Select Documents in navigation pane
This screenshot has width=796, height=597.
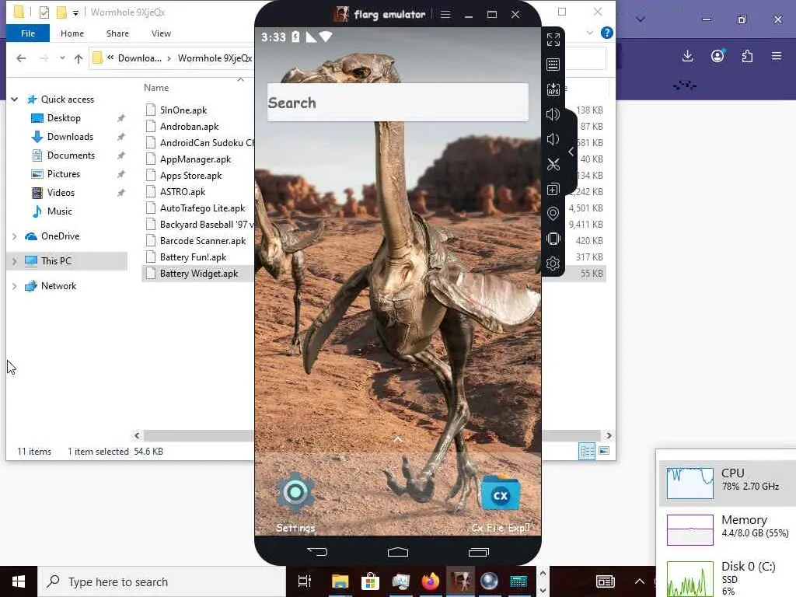pyautogui.click(x=71, y=155)
